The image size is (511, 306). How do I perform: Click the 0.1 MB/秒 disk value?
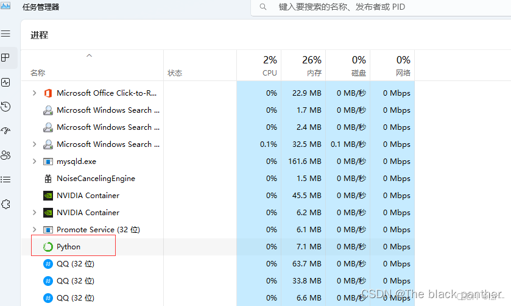coord(348,144)
